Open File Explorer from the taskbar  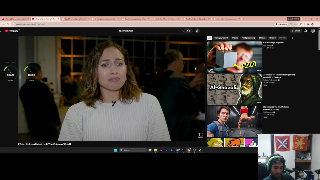click(x=155, y=150)
